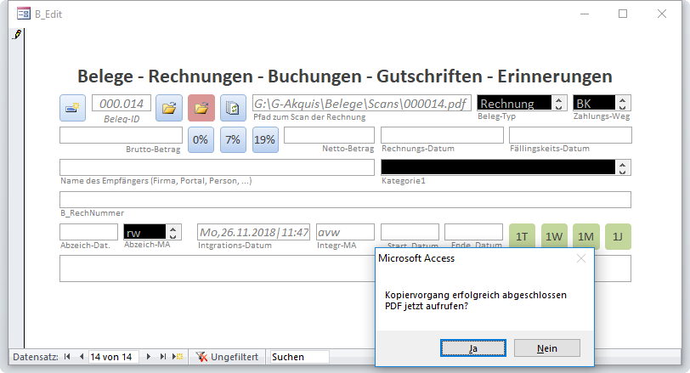
Task: Open the Beleg-Typ Rechnung dropdown
Action: coord(558,103)
